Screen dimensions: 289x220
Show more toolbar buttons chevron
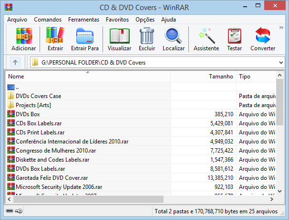pyautogui.click(x=281, y=28)
